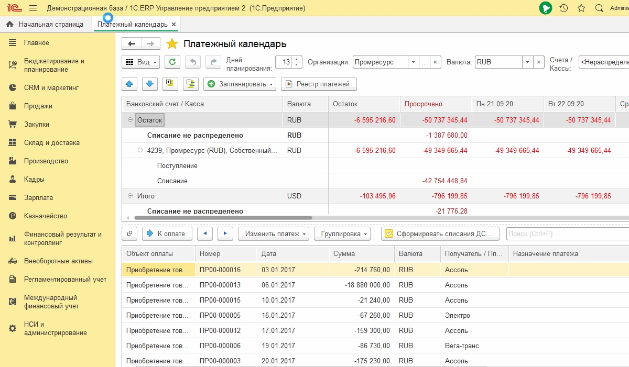
Task: Switch to the Начальная страница tab
Action: [x=45, y=25]
